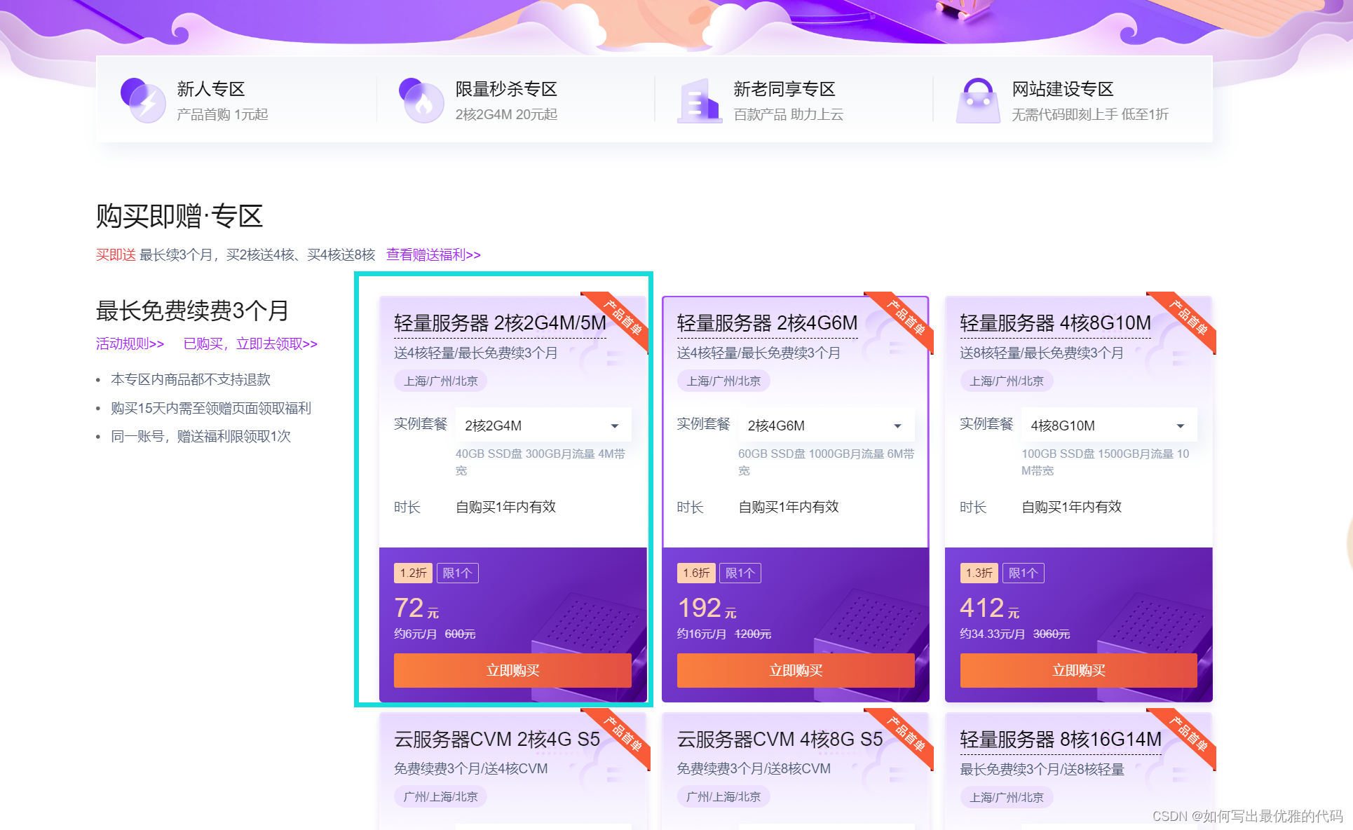Click 已购买，立即去领取>> link
The image size is (1353, 830).
point(250,343)
